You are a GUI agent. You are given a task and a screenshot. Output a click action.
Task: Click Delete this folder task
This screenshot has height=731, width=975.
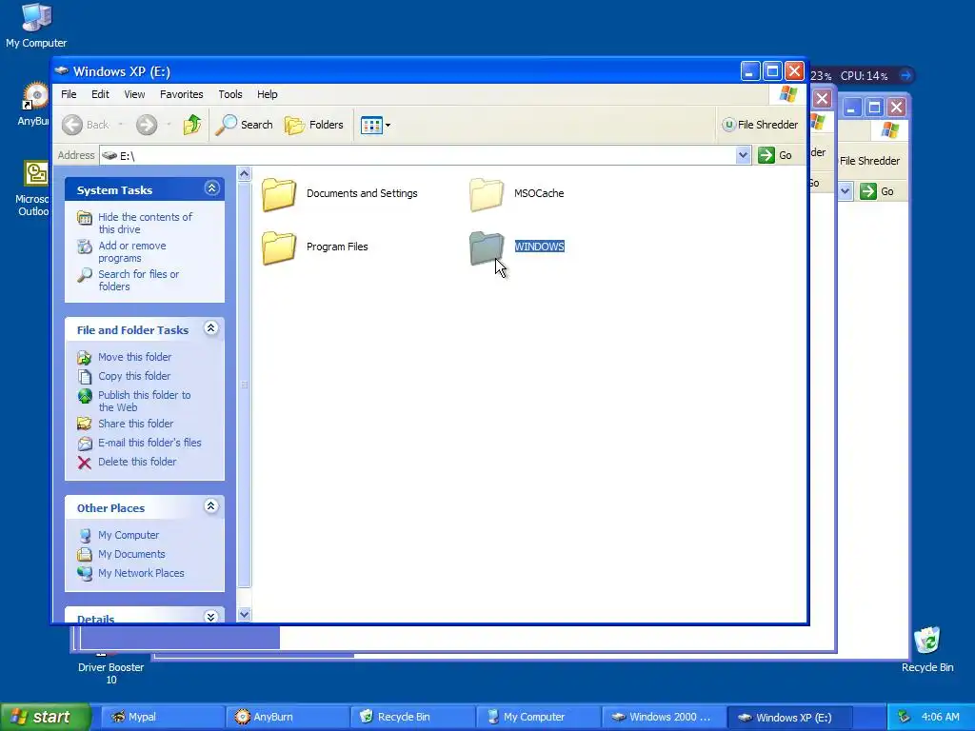pos(137,462)
